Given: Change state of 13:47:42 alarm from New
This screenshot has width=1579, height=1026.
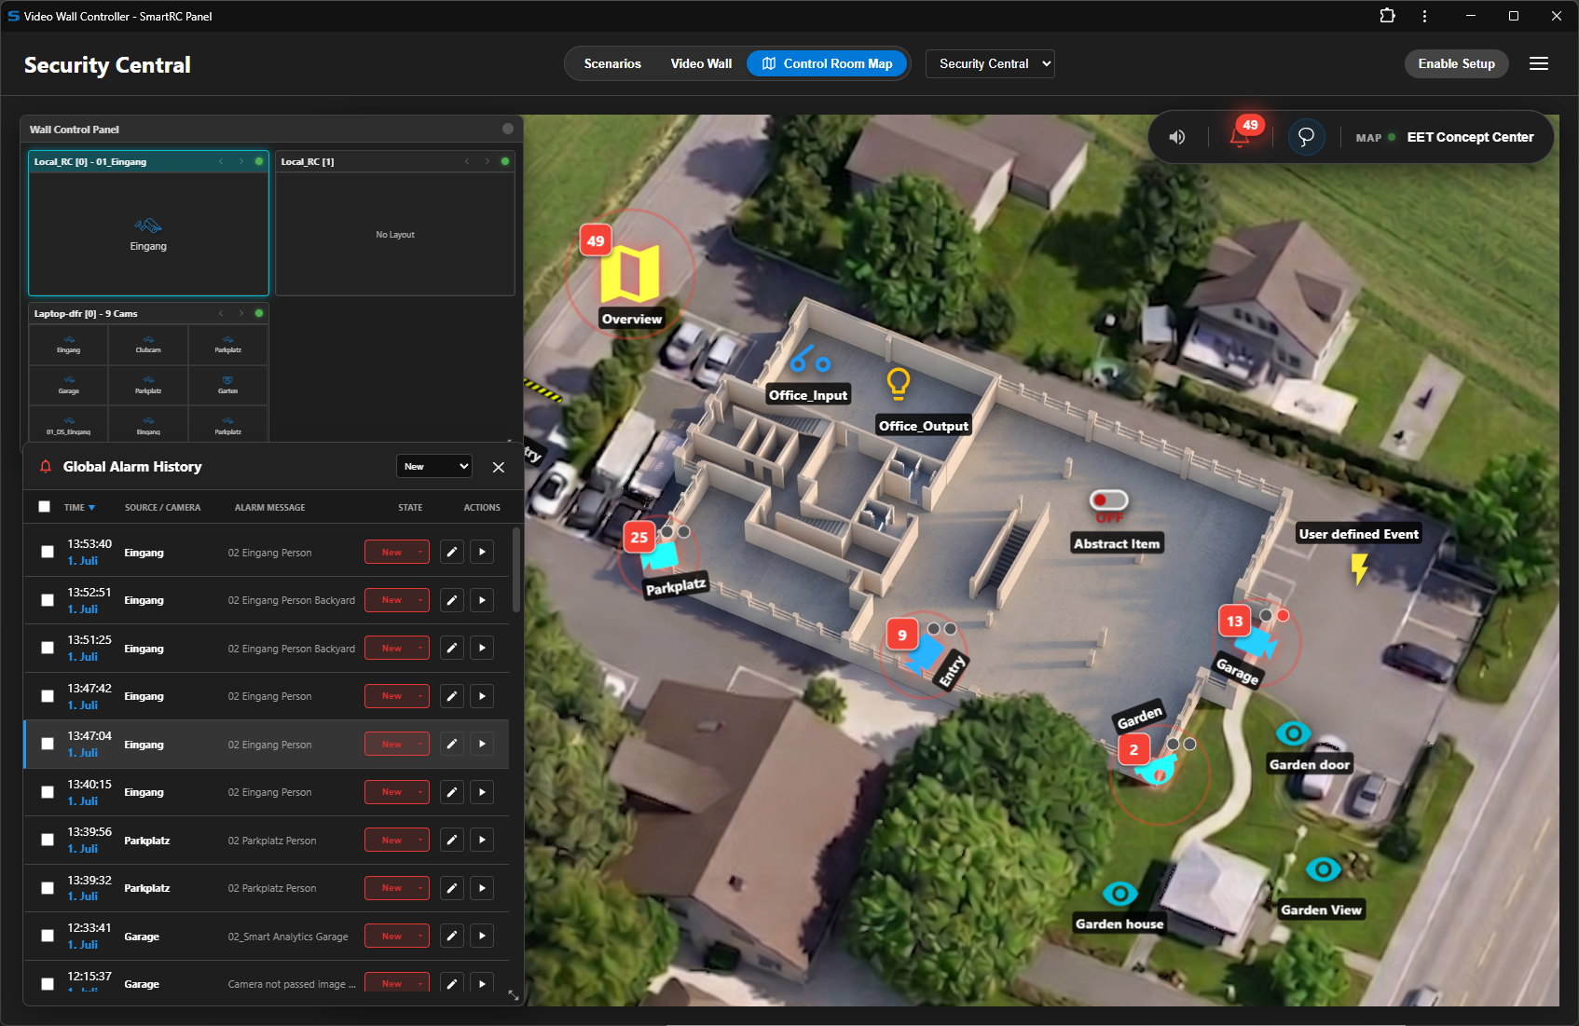Looking at the screenshot, I should pos(397,696).
